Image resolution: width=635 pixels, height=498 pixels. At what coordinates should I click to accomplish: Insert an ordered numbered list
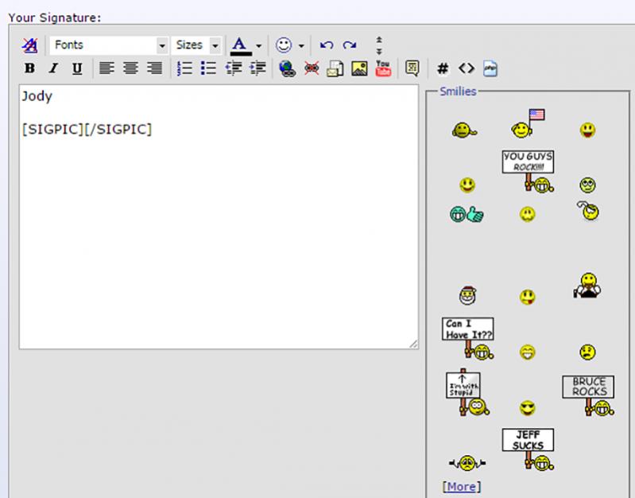coord(184,68)
